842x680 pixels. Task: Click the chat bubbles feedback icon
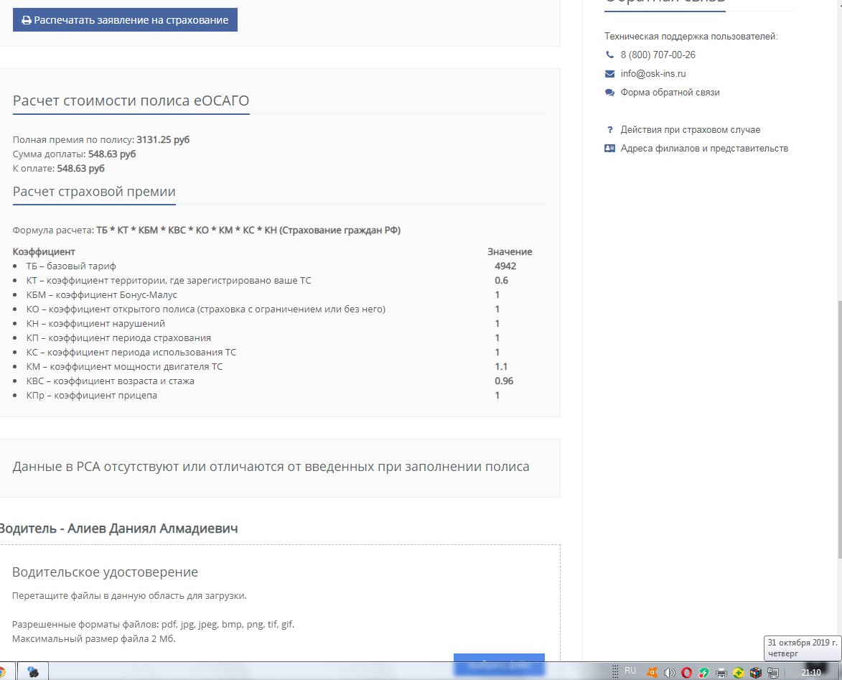point(609,92)
